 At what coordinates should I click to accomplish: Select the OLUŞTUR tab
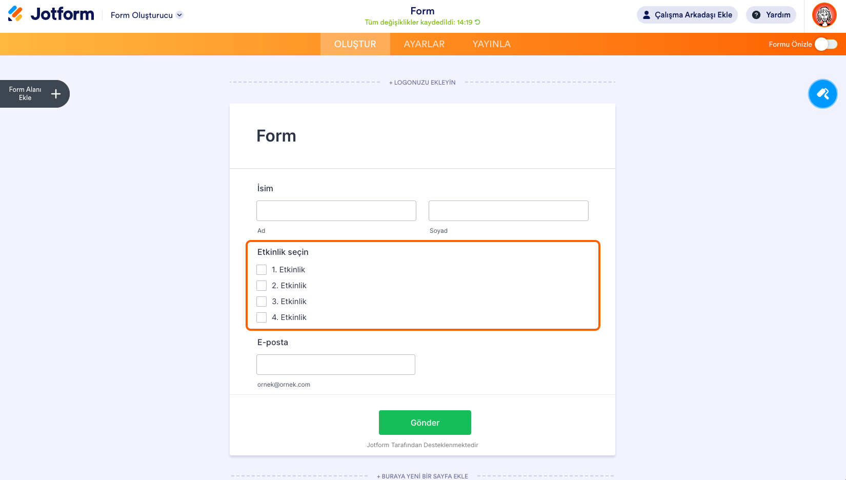[355, 44]
